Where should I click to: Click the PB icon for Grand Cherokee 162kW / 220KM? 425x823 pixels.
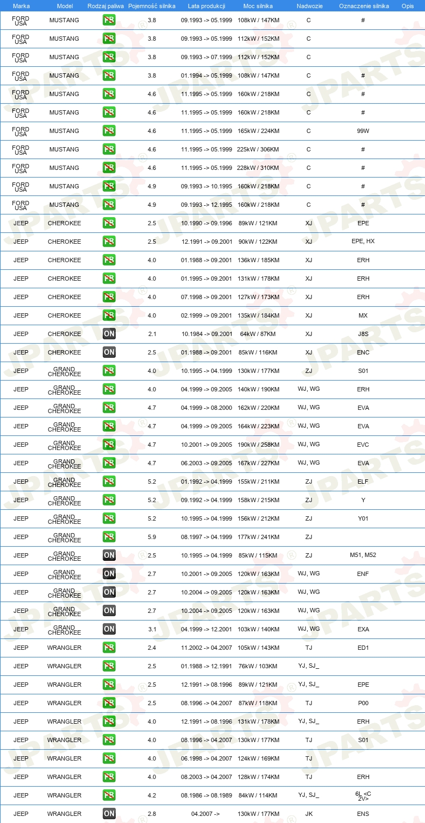[x=109, y=408]
